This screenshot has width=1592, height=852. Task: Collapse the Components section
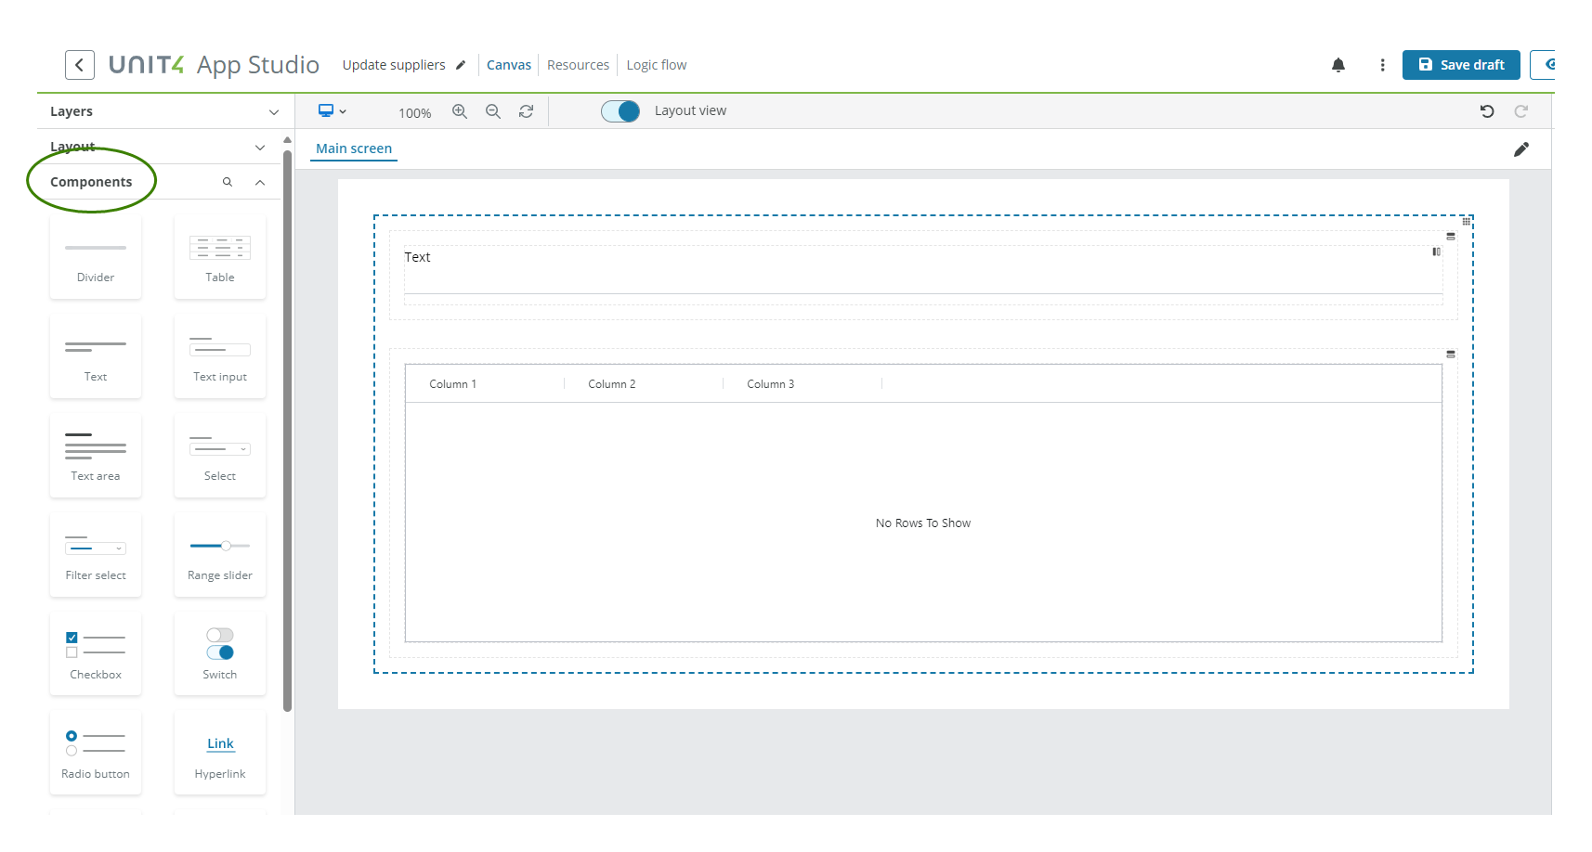coord(260,182)
